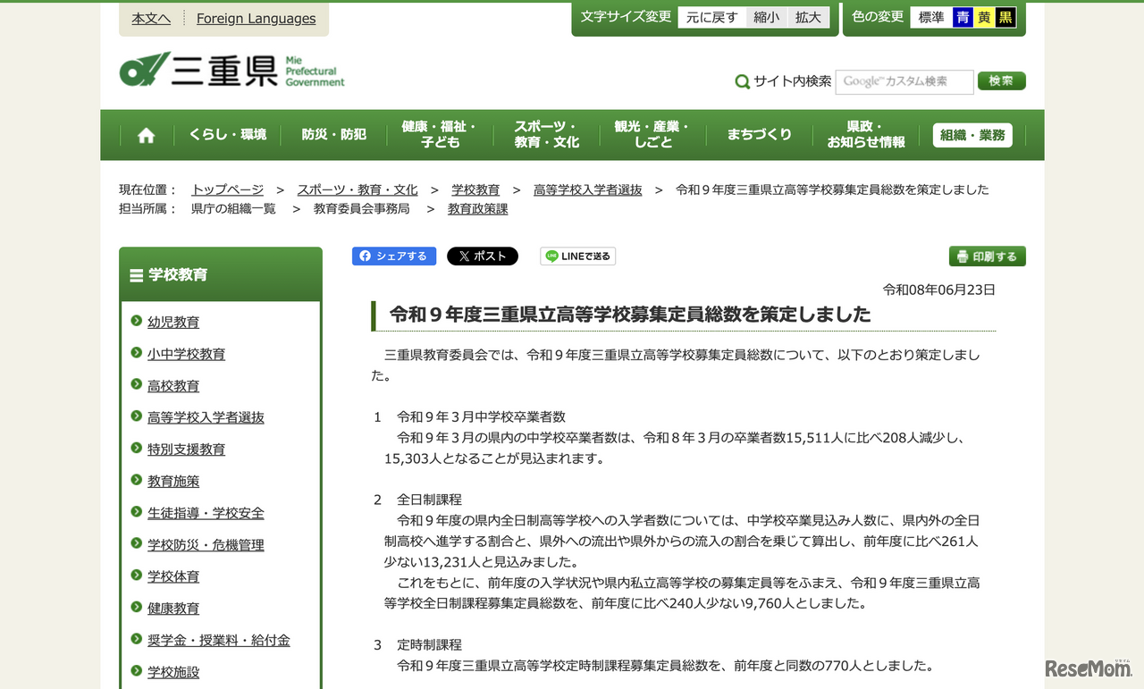
Task: Open 高等学校入学者選抜 sidebar link
Action: coord(206,417)
